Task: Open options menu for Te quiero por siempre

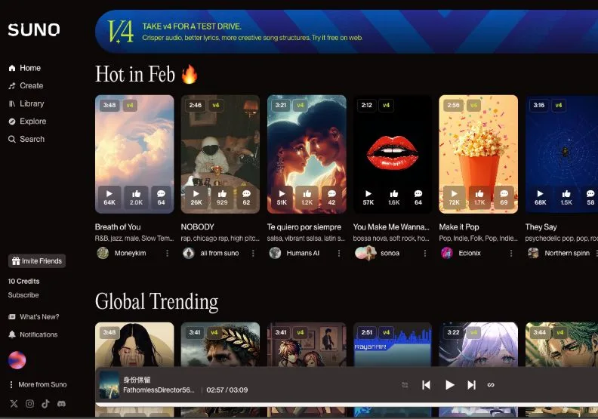Action: point(339,253)
